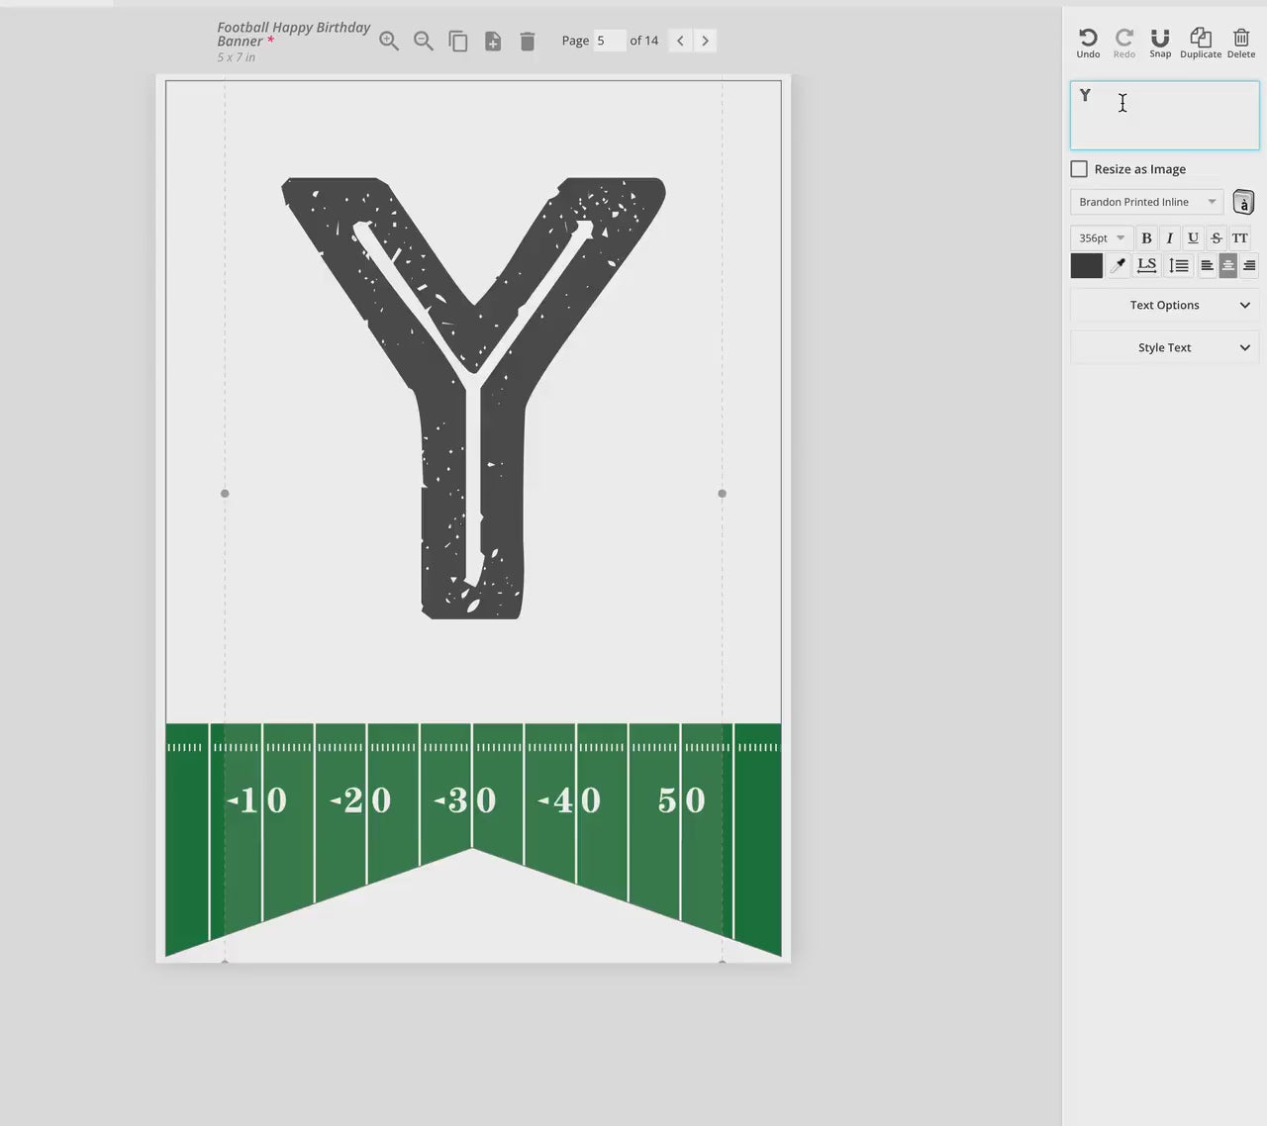Expand the Style Text section

[1164, 347]
